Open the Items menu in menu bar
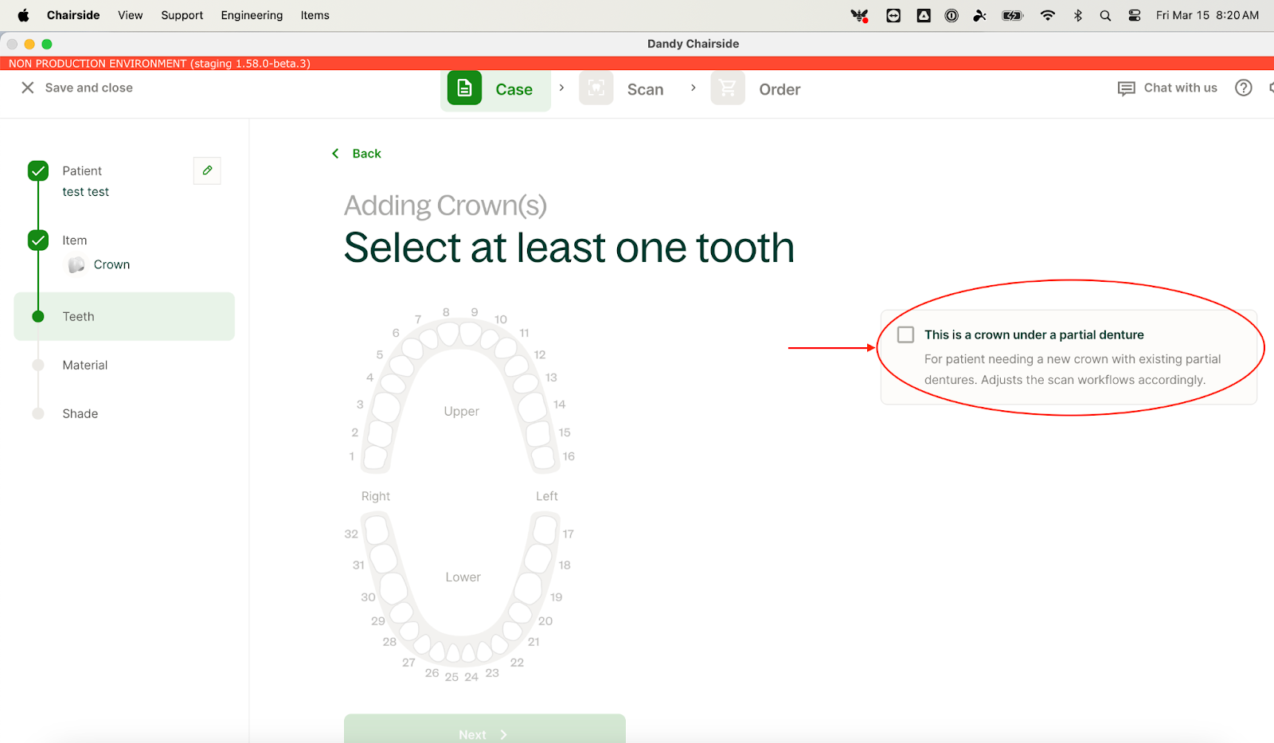The width and height of the screenshot is (1274, 743). [x=315, y=15]
